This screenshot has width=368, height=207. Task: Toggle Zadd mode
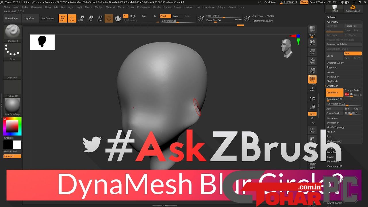point(165,16)
